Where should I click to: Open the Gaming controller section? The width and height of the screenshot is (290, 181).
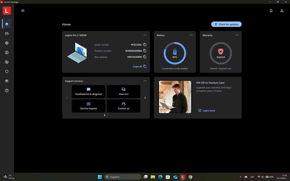pos(7,33)
